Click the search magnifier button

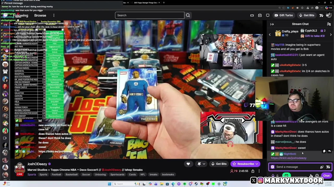pos(188,15)
